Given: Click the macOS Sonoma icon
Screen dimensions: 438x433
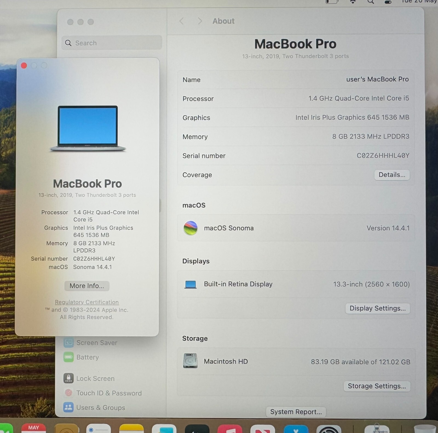Looking at the screenshot, I should (x=191, y=228).
